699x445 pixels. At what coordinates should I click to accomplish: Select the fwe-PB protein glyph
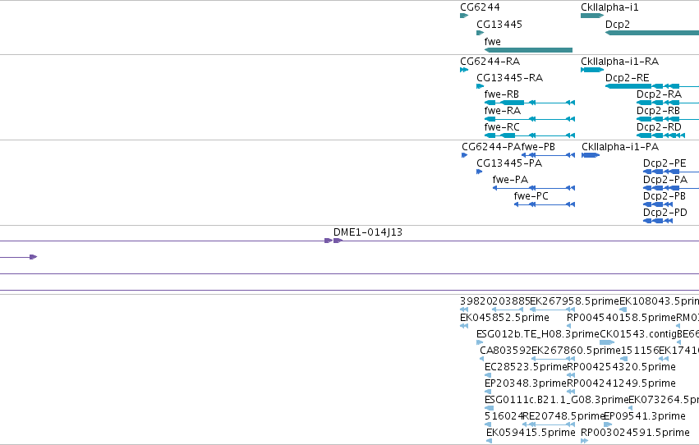[548, 155]
